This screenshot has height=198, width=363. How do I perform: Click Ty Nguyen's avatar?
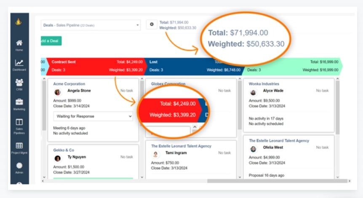[x=58, y=158]
